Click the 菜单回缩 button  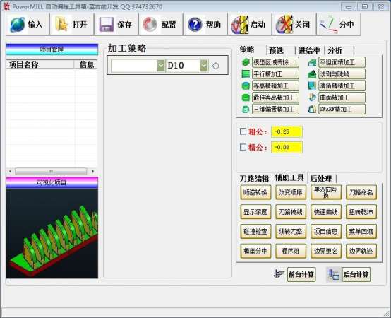click(x=361, y=231)
